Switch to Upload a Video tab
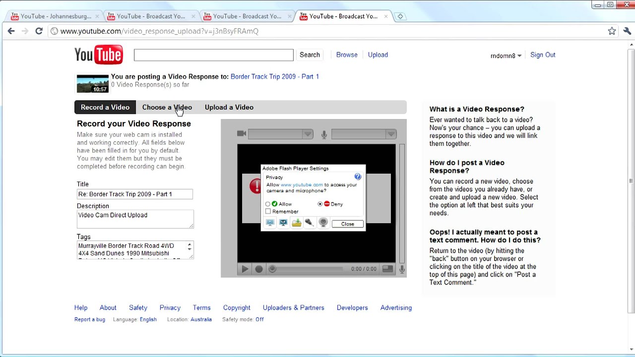This screenshot has width=635, height=357. point(229,107)
